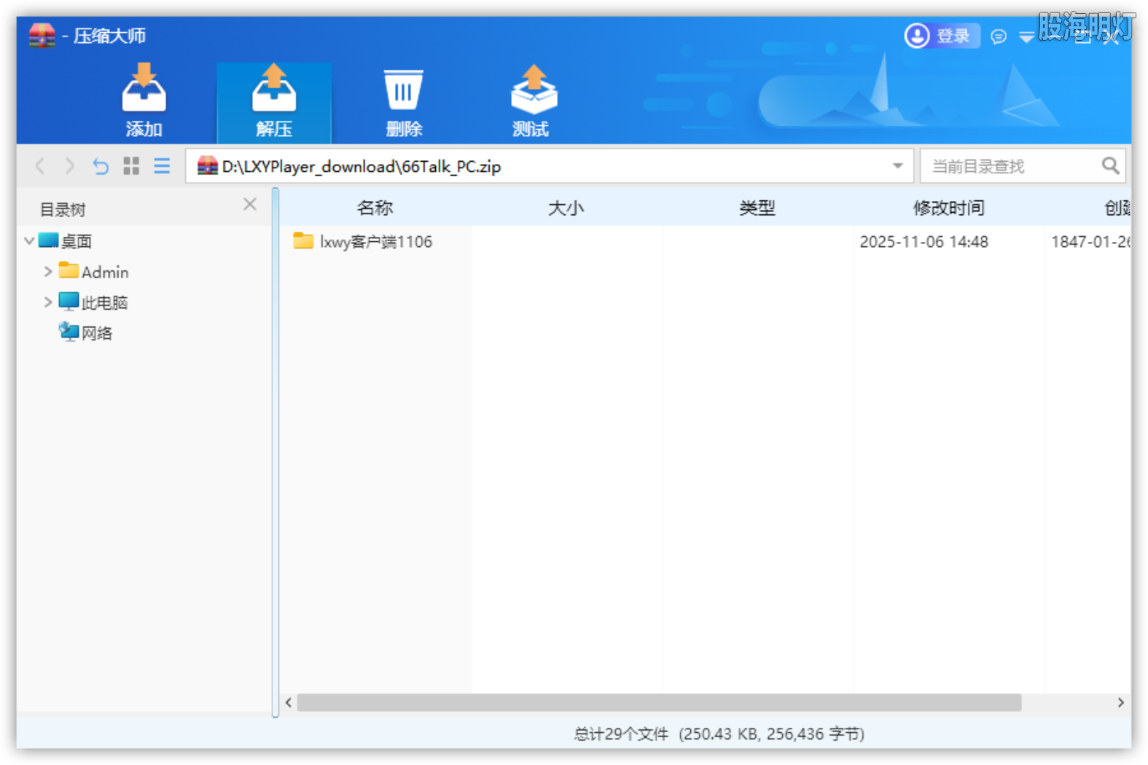The image size is (1148, 765).
Task: Click the 当前目录查找 search field
Action: tap(1010, 167)
